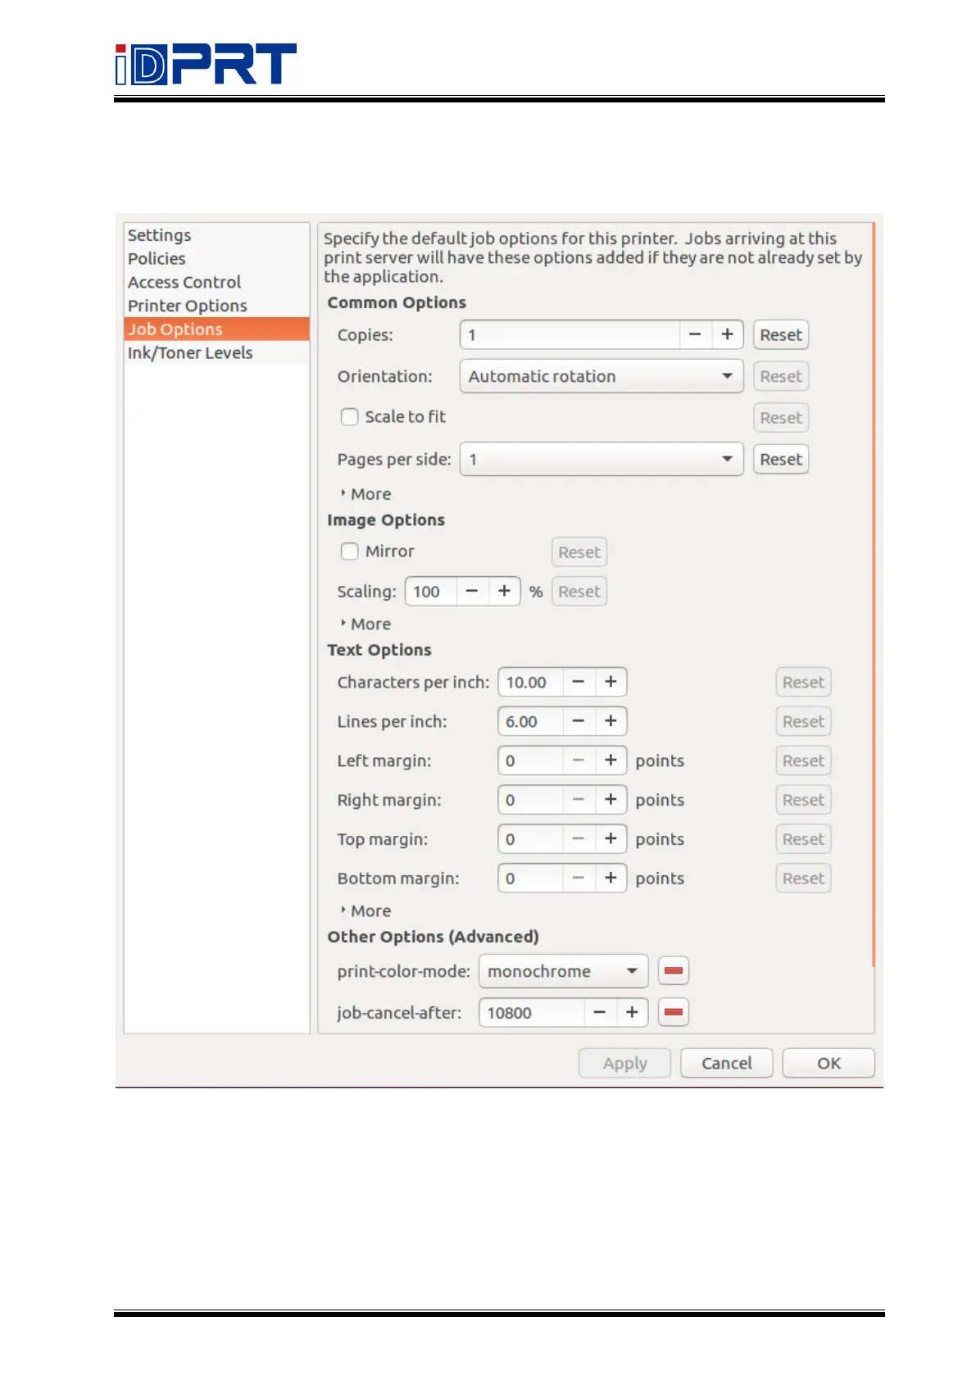Increase job-cancel-after value

click(x=632, y=1012)
